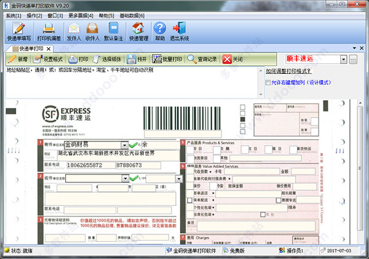This screenshot has width=369, height=259.
Task: Click the form scrollbar up arrow
Action: (x=360, y=103)
